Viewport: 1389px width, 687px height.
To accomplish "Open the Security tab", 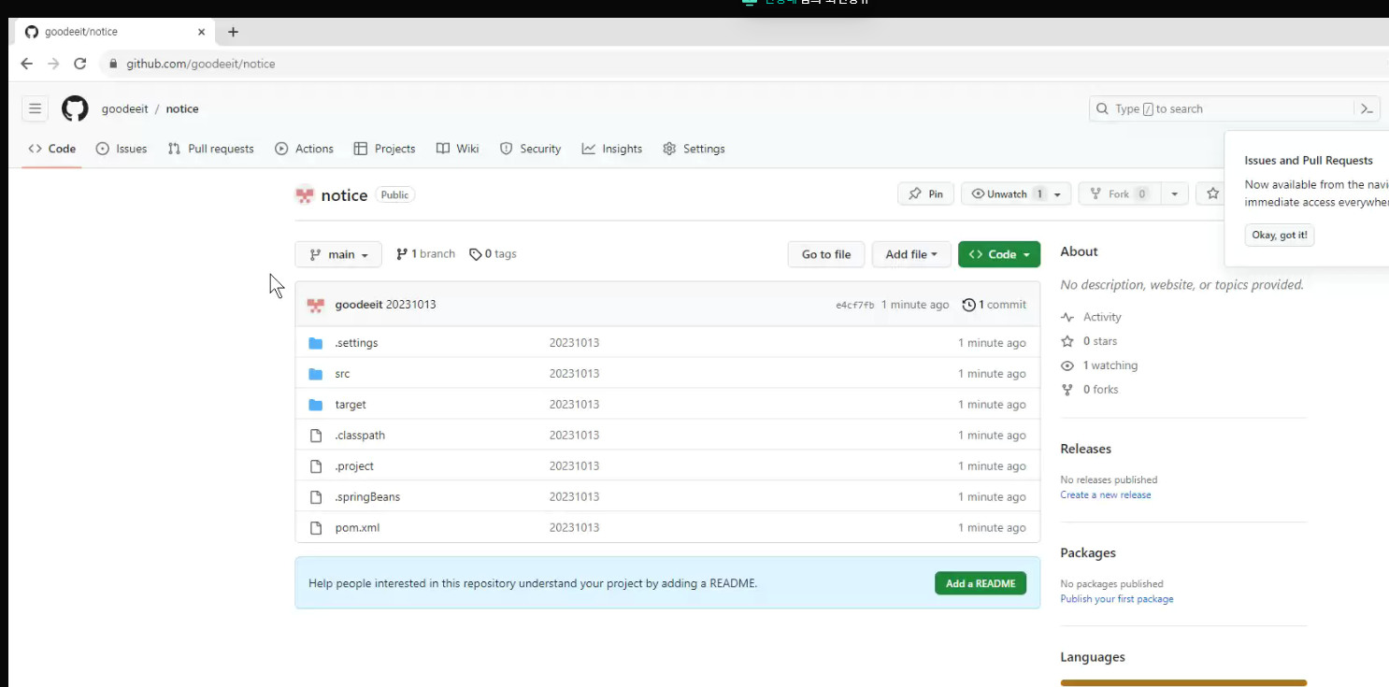I will tap(531, 149).
